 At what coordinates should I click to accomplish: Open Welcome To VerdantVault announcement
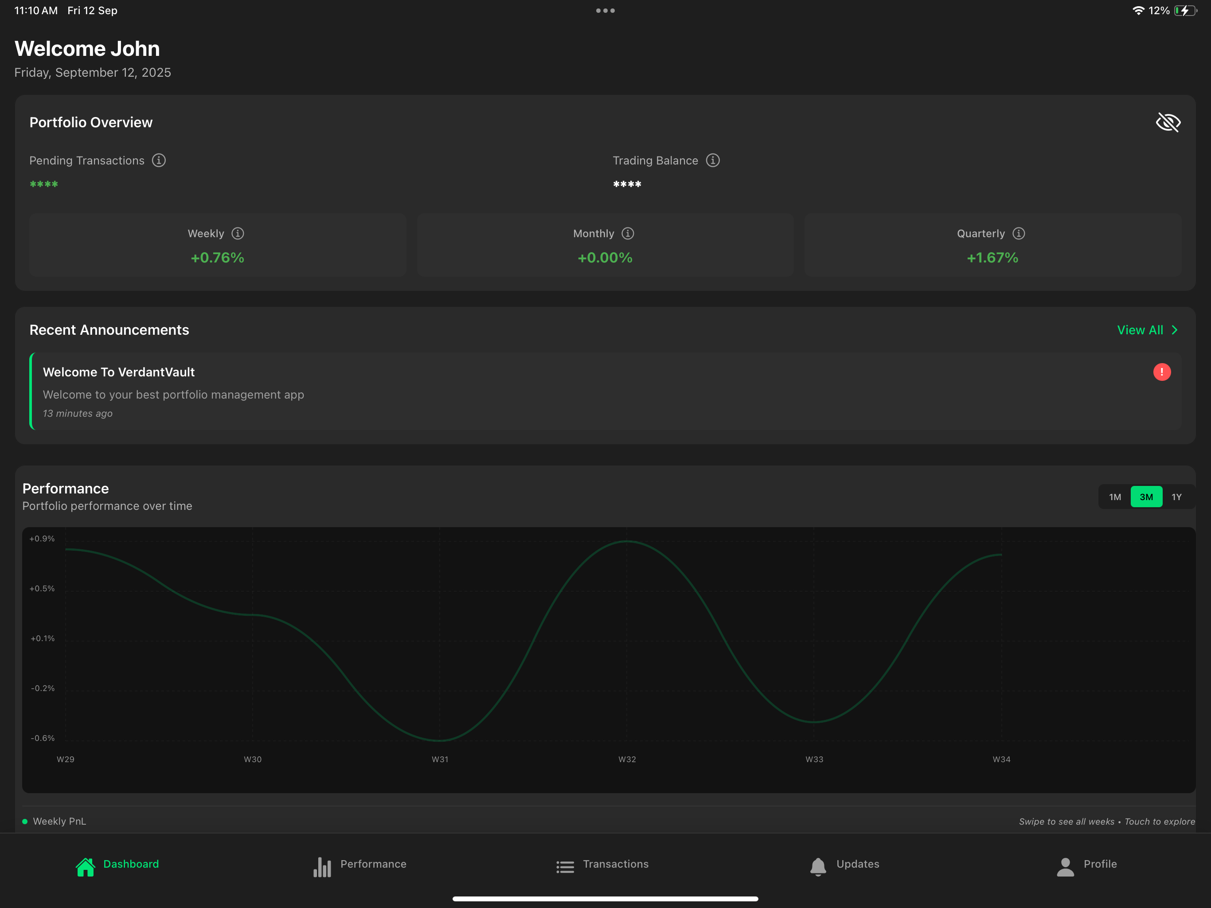tap(605, 391)
